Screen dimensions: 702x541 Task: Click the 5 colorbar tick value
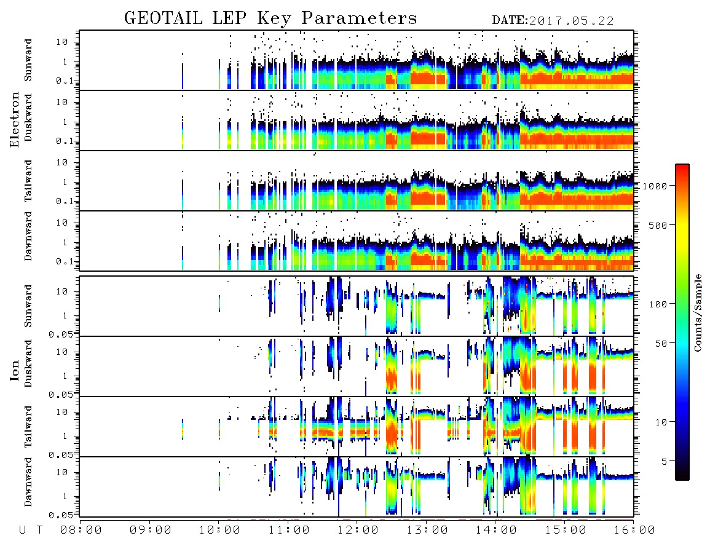tap(664, 461)
